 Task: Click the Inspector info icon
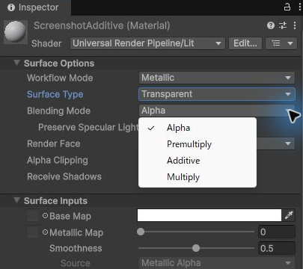pyautogui.click(x=11, y=7)
